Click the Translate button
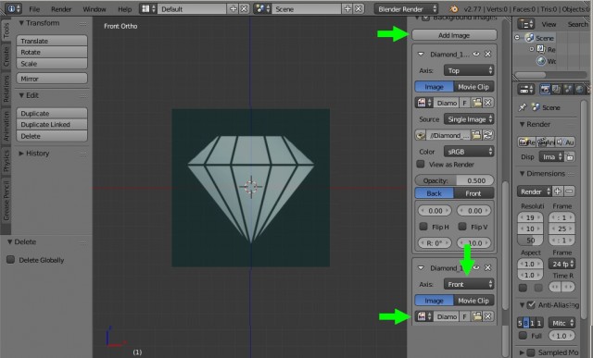This screenshot has width=593, height=358. tap(52, 41)
